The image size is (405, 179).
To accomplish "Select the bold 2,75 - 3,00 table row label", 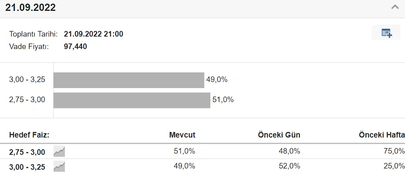I will pos(27,152).
